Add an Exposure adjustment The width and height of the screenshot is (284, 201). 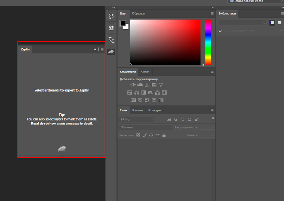[x=154, y=85]
